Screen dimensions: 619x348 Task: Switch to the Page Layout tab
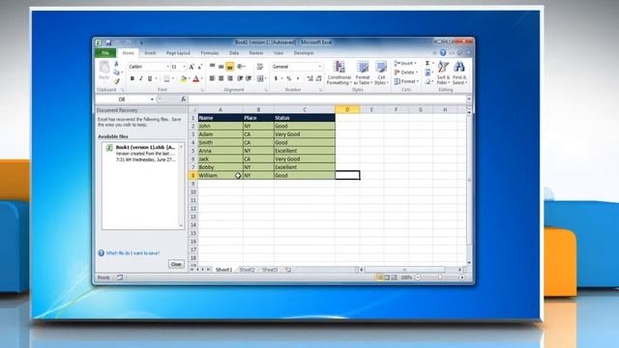(x=178, y=53)
